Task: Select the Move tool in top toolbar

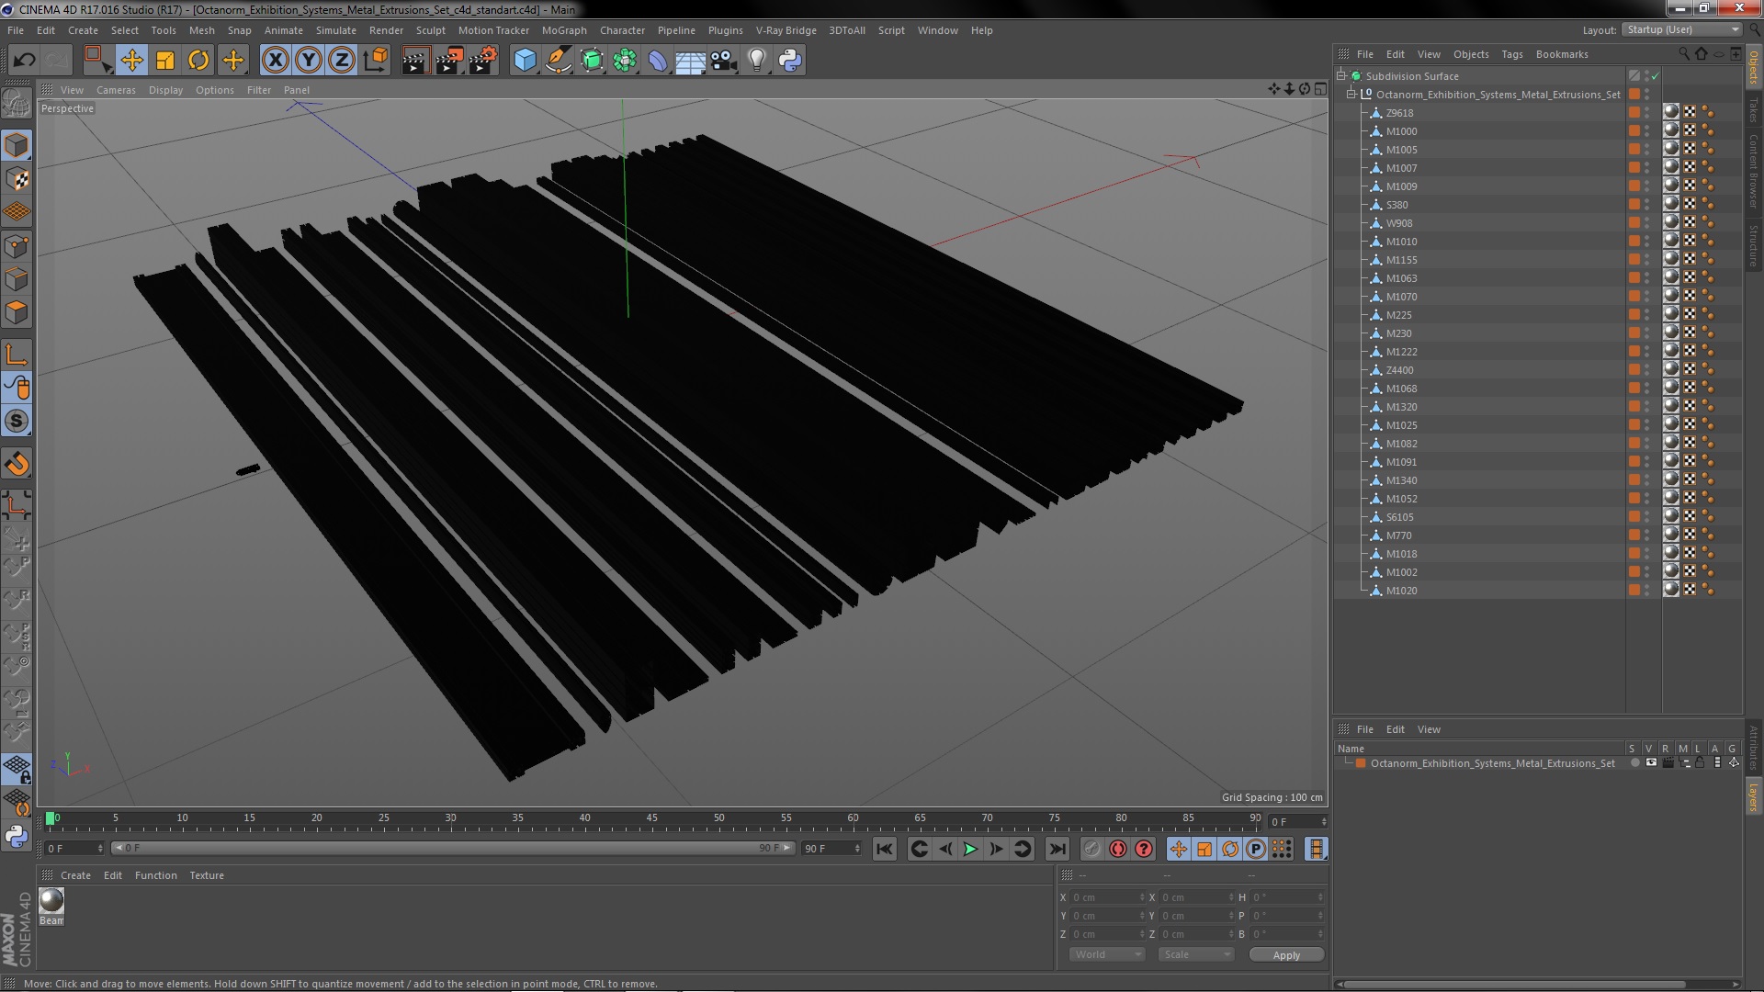Action: coord(131,61)
